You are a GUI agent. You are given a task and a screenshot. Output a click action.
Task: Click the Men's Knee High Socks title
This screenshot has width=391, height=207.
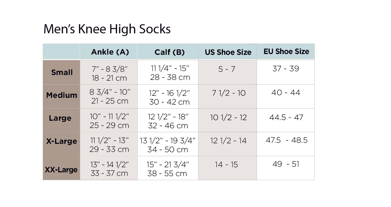[x=107, y=29]
